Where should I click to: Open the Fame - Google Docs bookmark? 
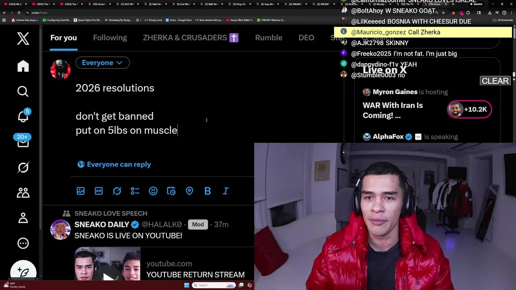tap(179, 20)
